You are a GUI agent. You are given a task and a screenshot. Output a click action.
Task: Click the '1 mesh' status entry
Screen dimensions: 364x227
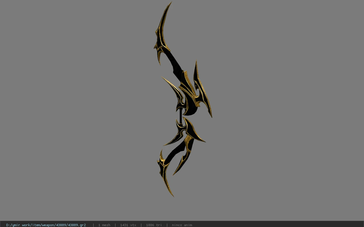(x=104, y=225)
